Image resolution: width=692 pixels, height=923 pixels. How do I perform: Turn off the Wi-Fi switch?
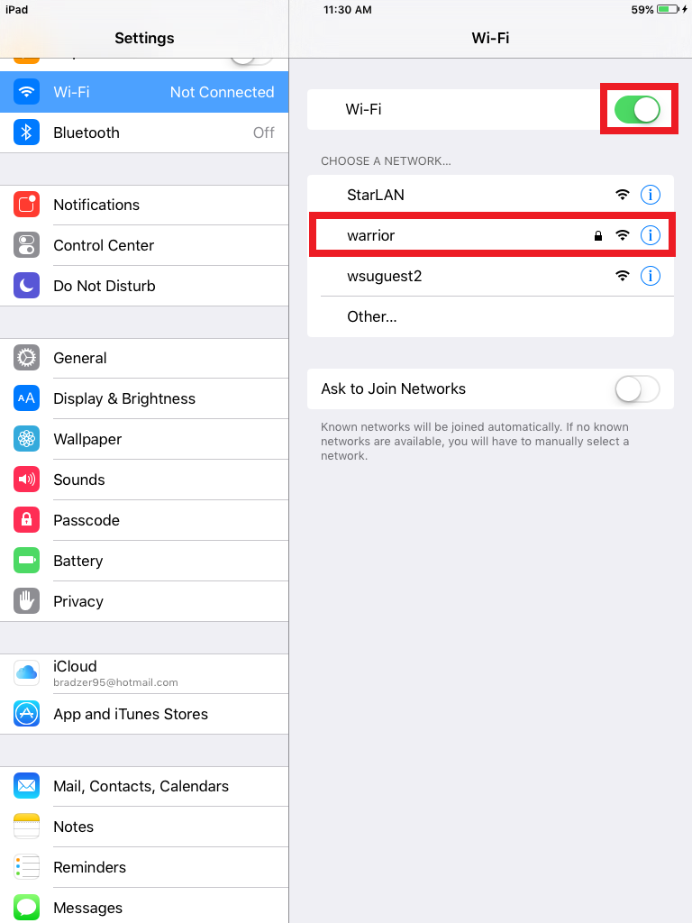click(637, 109)
